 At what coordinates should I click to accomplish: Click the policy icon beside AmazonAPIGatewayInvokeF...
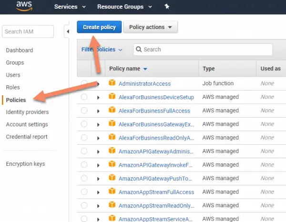[x=112, y=164]
